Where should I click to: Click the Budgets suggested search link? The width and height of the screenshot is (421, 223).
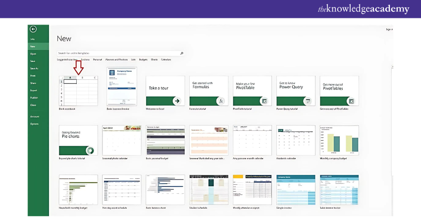143,59
